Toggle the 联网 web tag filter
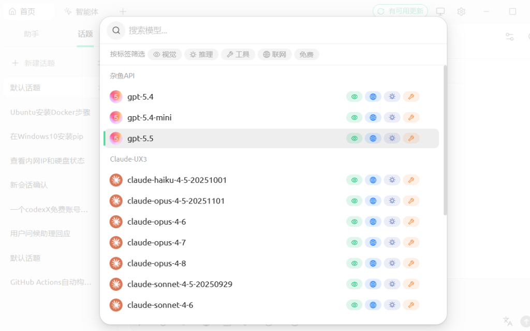Screen dimensions: 530x331 pyautogui.click(x=275, y=54)
